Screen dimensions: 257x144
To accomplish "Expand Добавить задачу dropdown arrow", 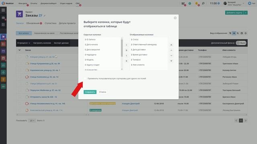I will pos(245,13).
